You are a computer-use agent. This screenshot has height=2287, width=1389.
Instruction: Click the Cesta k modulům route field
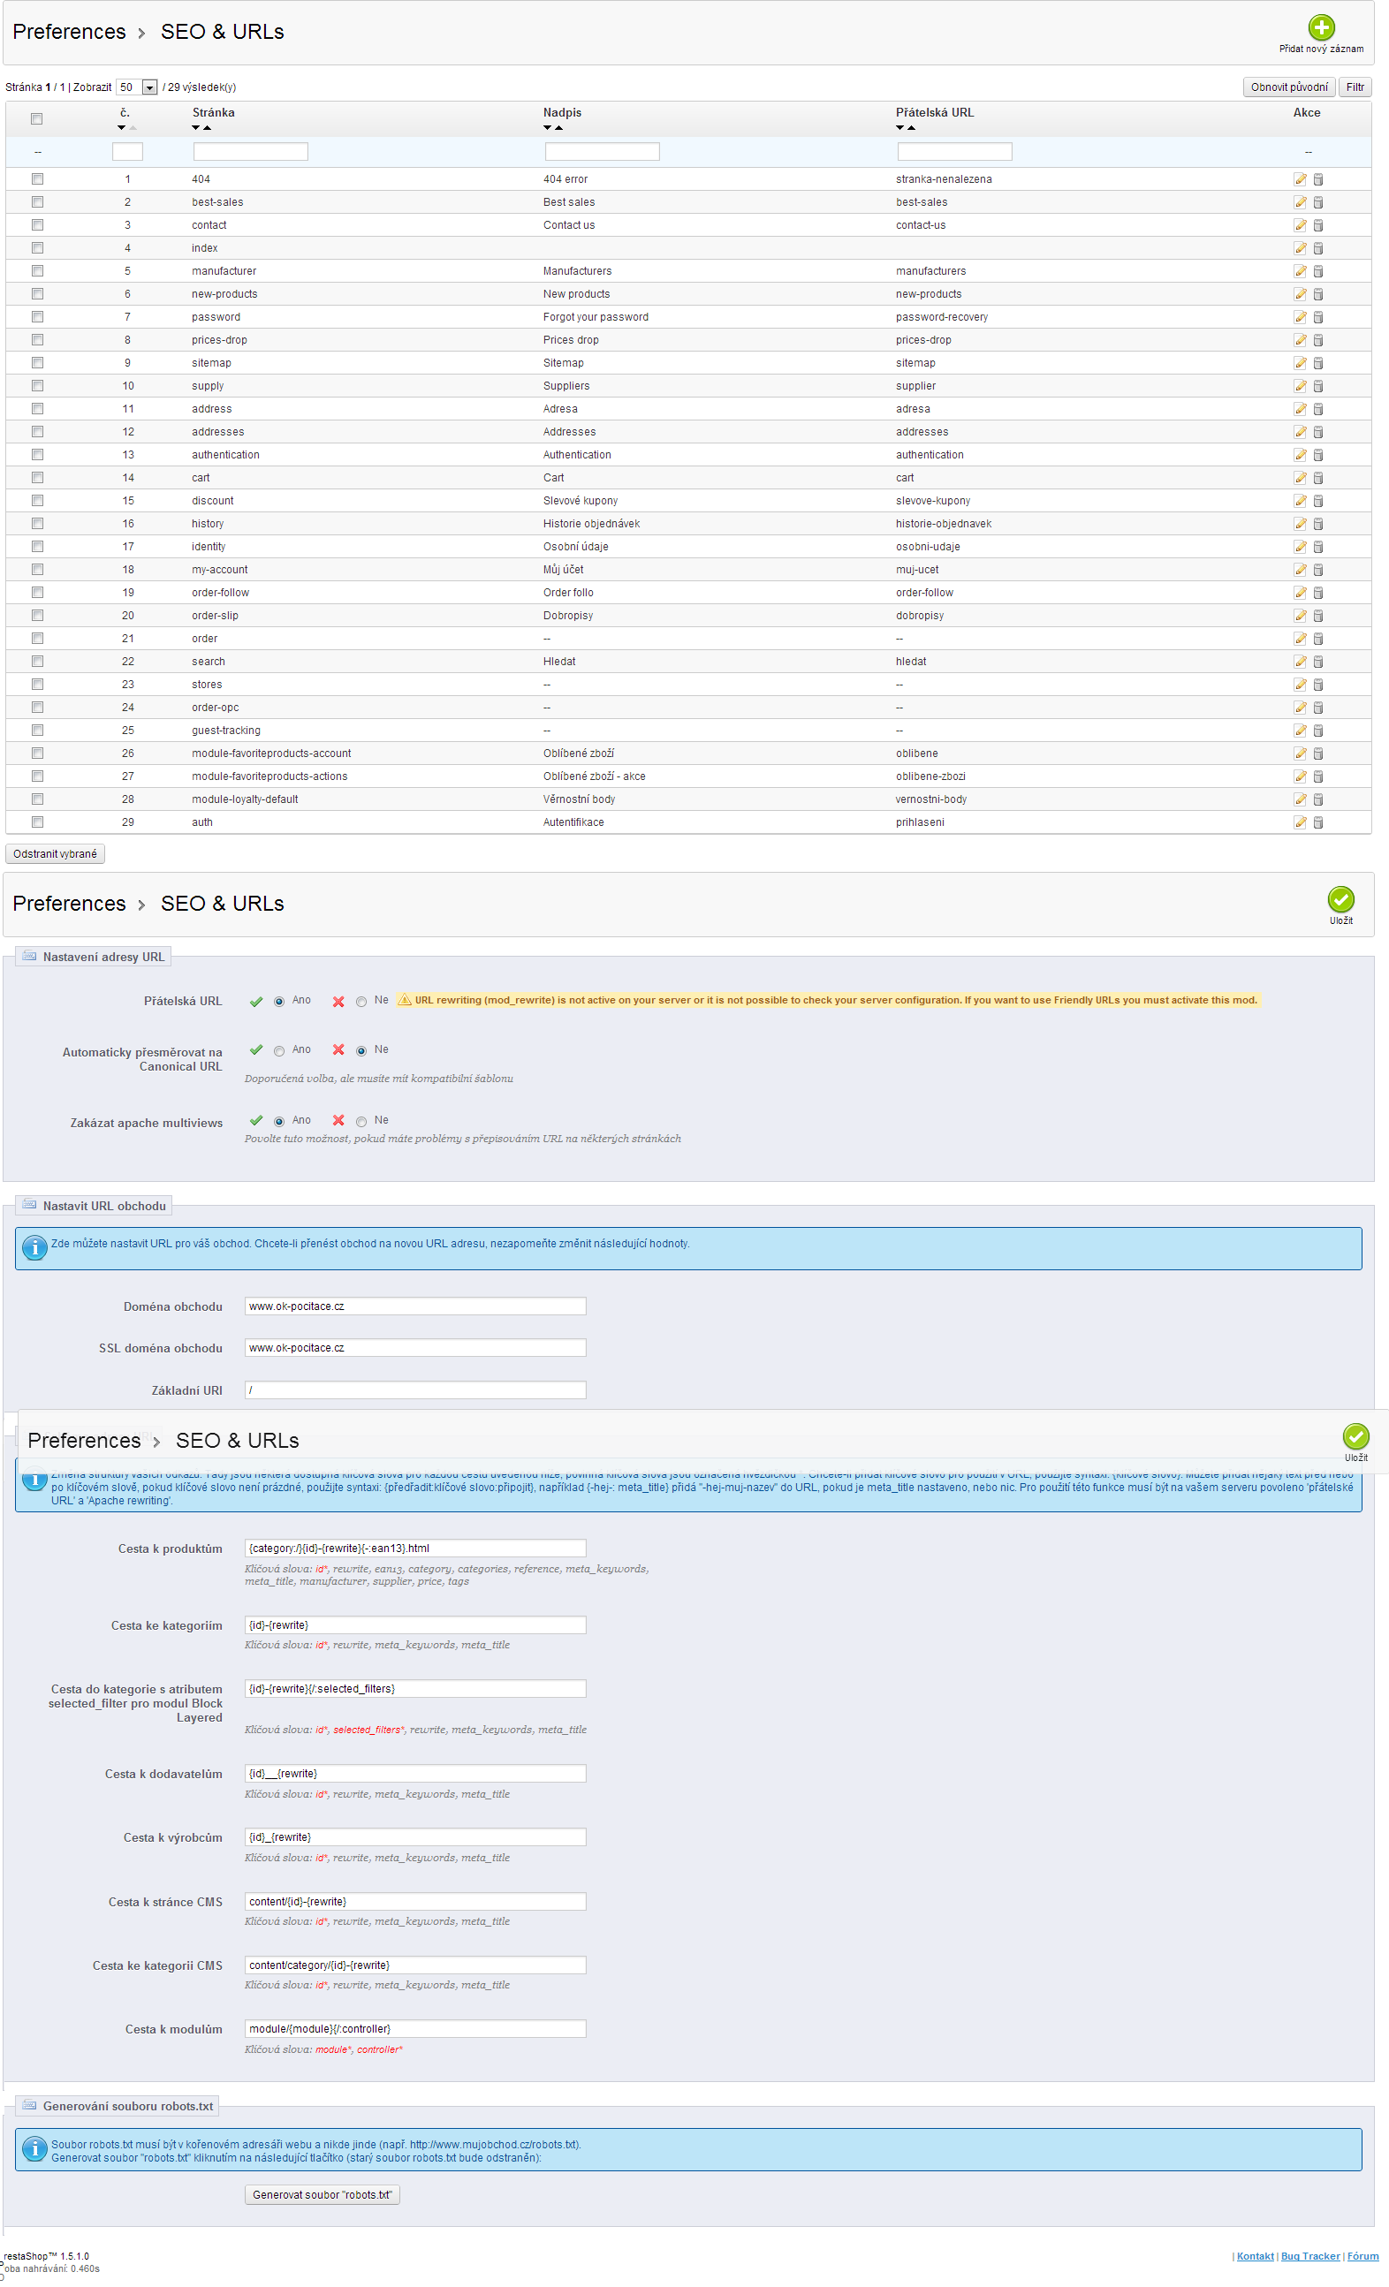(x=415, y=2029)
